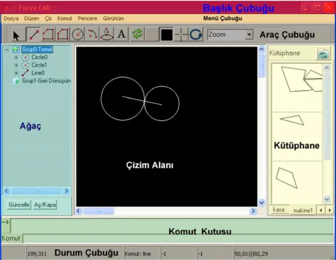Click the recycle bin group icon
Image resolution: width=336 pixels, height=260 pixels.
pos(16,81)
